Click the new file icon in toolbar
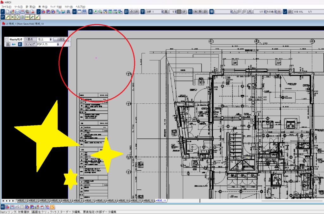The image size is (324, 214). click(x=8, y=12)
